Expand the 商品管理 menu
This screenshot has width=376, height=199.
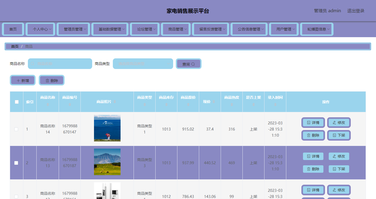pyautogui.click(x=176, y=29)
